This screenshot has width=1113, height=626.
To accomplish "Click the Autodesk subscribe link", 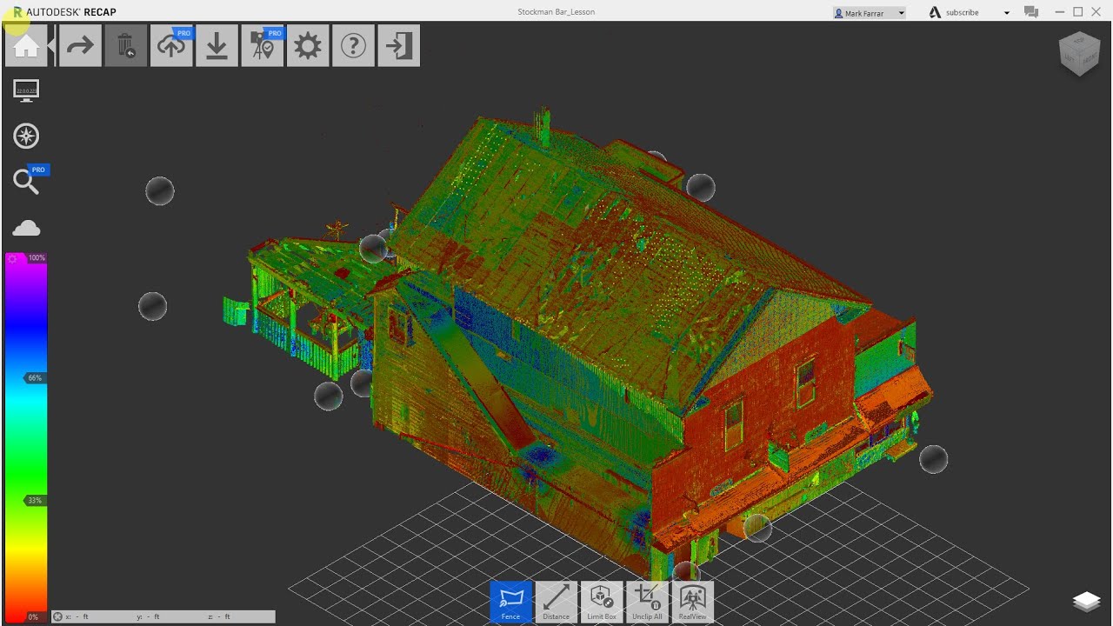I will (x=963, y=13).
